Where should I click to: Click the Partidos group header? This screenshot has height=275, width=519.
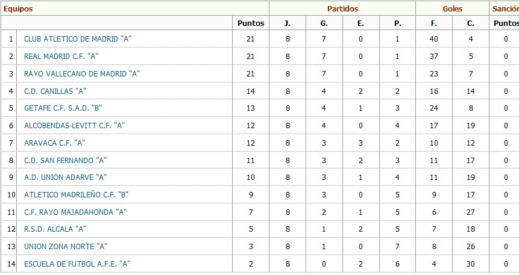click(342, 9)
